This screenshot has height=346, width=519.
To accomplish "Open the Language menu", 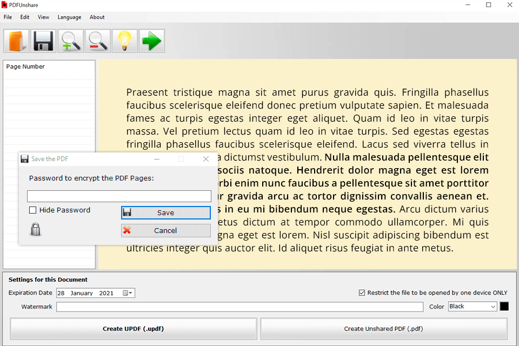I will [69, 17].
